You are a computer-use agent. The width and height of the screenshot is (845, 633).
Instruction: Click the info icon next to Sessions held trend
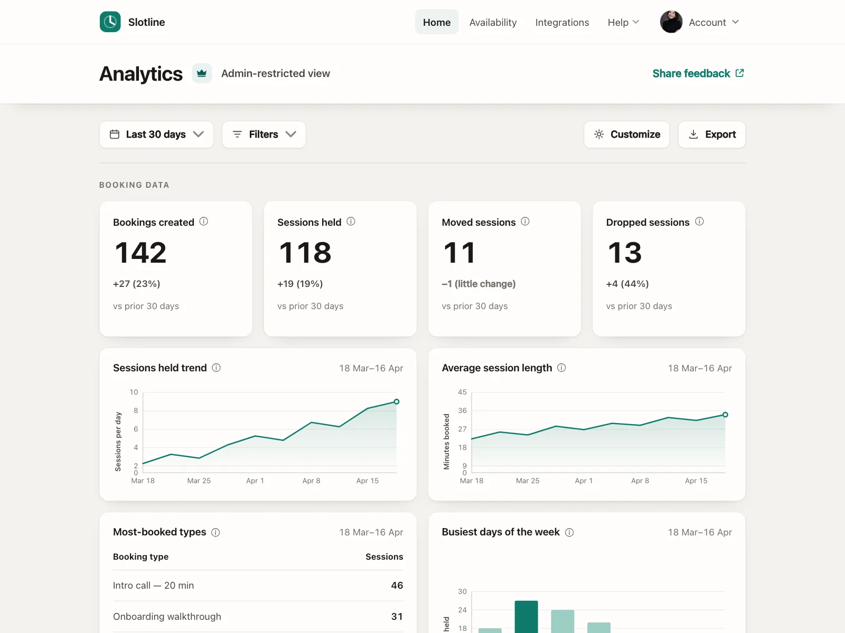216,368
